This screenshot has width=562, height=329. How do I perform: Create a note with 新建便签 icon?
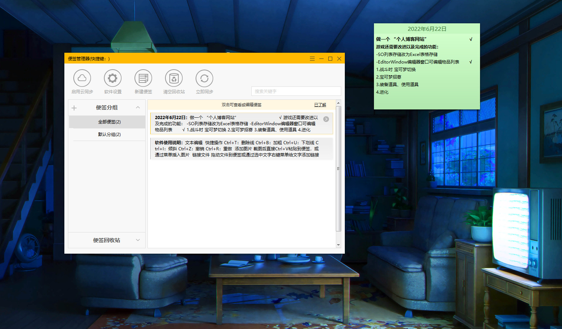tap(143, 78)
